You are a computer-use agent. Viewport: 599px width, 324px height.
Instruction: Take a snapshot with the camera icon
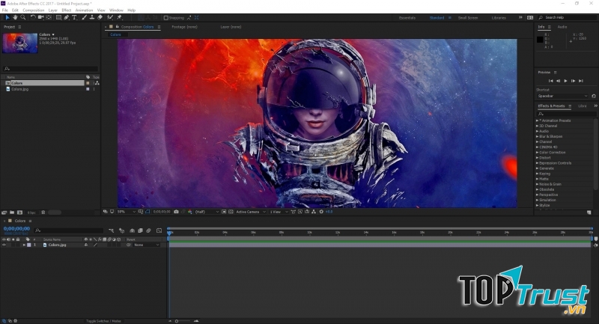176,212
